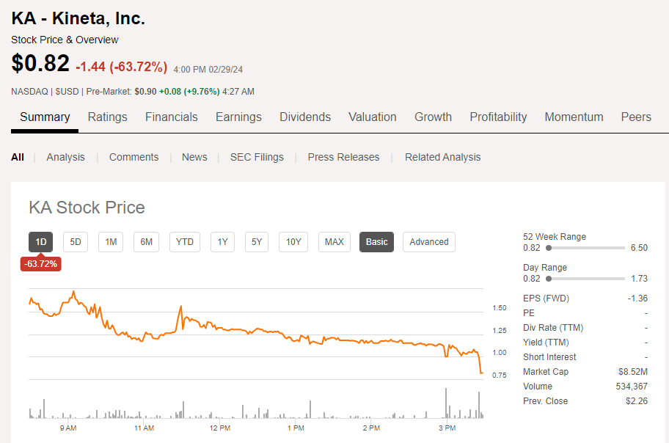This screenshot has width=669, height=443.
Task: Select the Dividends tab
Action: point(305,117)
